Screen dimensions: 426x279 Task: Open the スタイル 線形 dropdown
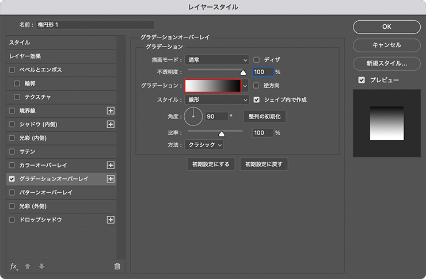[x=216, y=100]
